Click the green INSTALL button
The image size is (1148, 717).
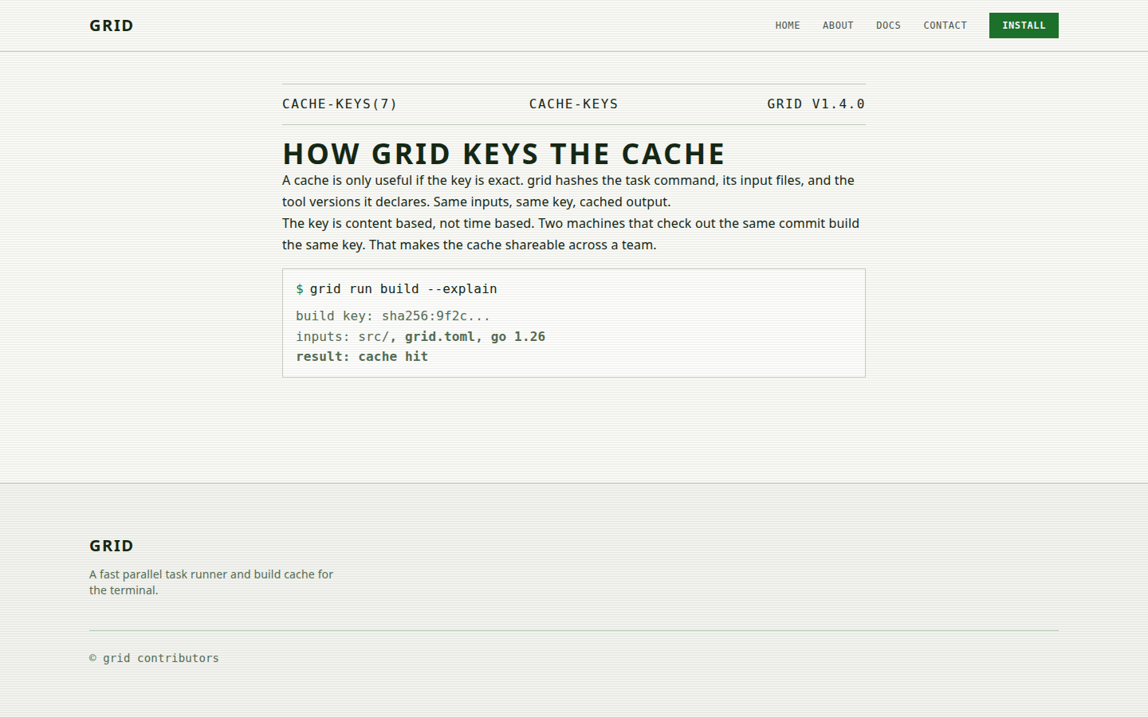point(1024,25)
